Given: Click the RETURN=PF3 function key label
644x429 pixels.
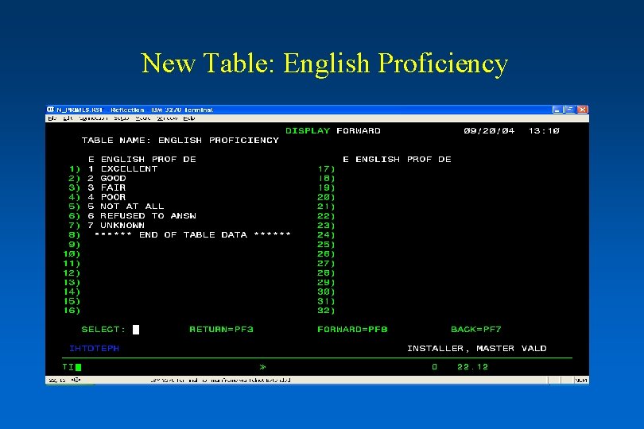Looking at the screenshot, I should point(221,329).
